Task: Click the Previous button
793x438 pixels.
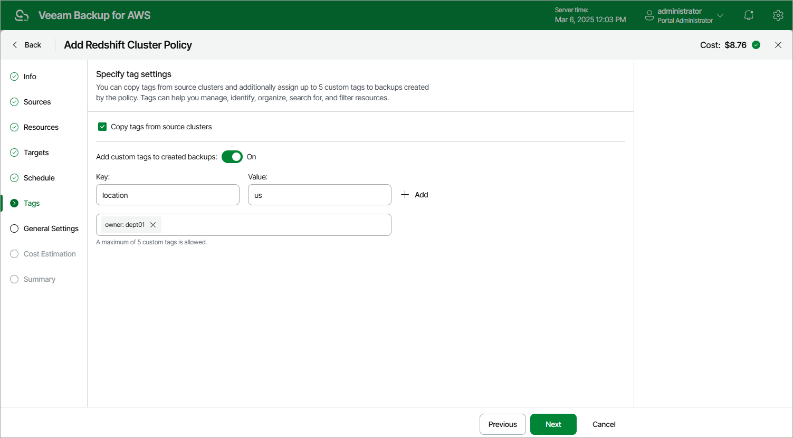Action: point(502,424)
